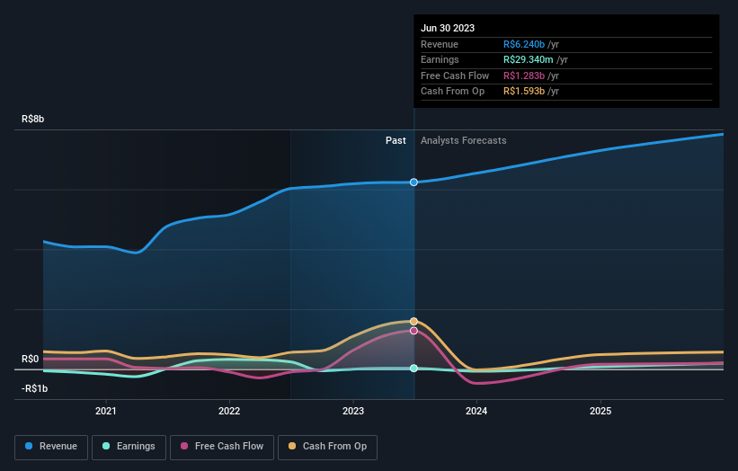The height and width of the screenshot is (471, 738).
Task: Click the -R$1b y-axis label
Action: coord(34,388)
